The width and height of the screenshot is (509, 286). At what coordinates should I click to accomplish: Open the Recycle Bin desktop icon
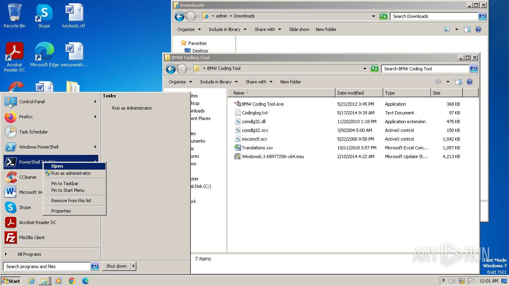(x=14, y=16)
